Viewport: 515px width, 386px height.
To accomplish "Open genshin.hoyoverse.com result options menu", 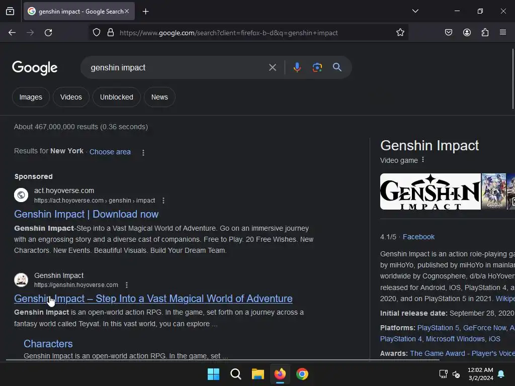I will pyautogui.click(x=126, y=285).
